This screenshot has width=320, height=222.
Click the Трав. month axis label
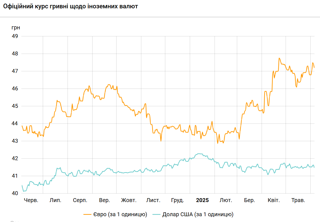click(x=298, y=200)
